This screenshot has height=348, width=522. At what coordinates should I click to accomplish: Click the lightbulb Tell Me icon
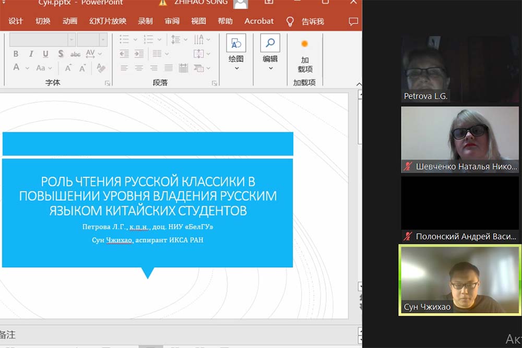[290, 21]
